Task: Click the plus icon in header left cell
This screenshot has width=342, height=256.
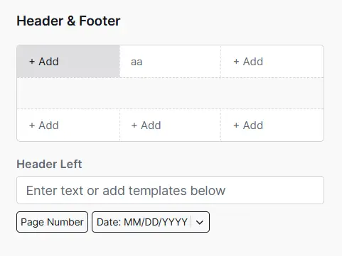Action: tap(32, 62)
